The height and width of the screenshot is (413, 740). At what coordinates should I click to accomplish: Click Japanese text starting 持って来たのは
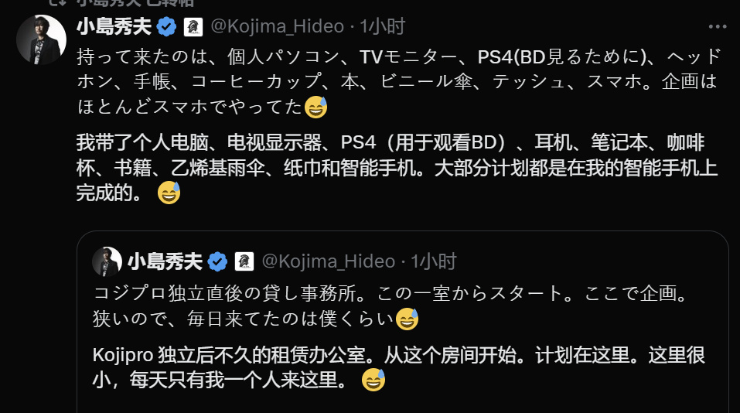coord(399,82)
